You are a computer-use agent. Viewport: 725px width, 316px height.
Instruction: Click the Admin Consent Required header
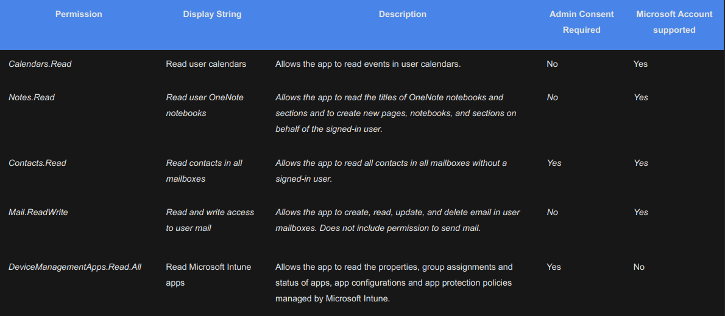click(x=581, y=22)
